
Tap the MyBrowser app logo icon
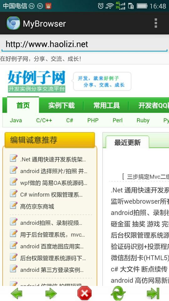(x=13, y=23)
